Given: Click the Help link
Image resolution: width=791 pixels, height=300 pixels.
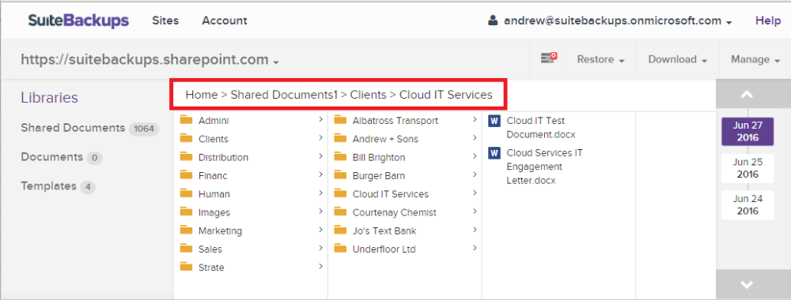Looking at the screenshot, I should (x=768, y=21).
